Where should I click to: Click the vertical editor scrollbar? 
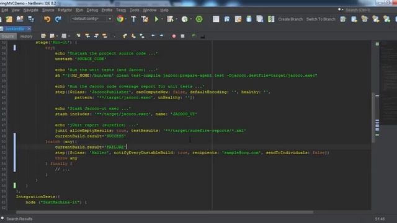[x=373, y=117]
